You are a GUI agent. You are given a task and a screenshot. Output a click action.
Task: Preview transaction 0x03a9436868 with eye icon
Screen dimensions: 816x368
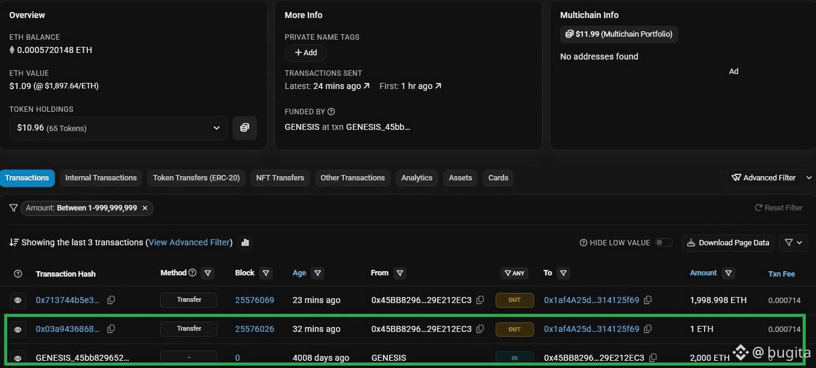tap(18, 330)
